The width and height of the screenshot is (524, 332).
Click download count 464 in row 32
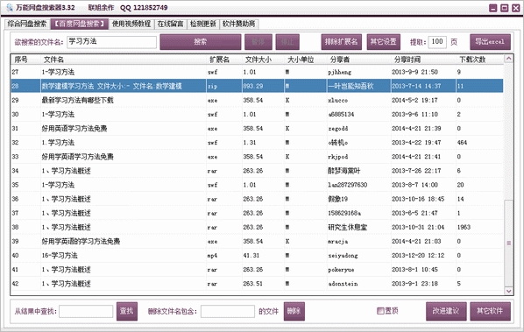(x=462, y=142)
